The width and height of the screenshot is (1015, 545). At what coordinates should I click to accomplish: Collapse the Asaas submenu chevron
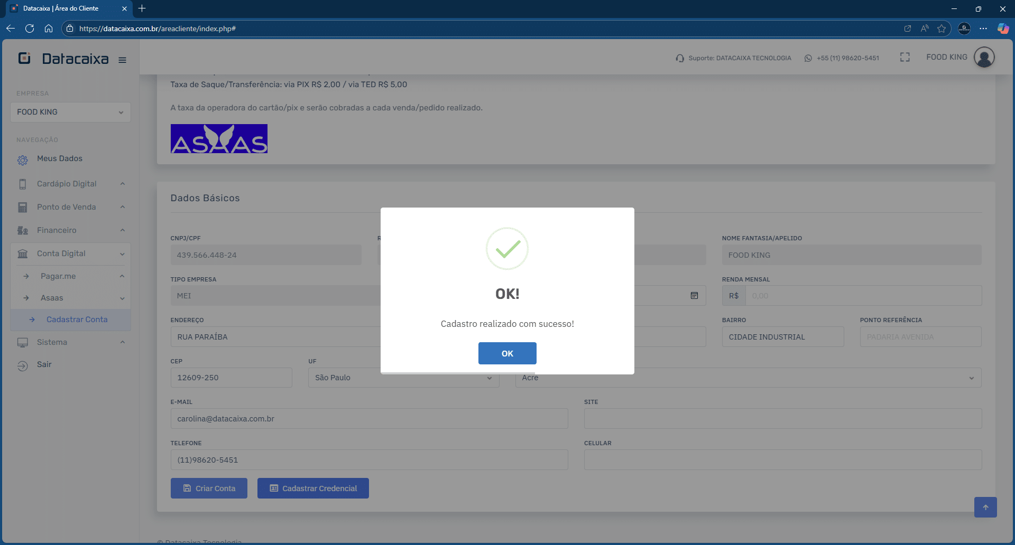(122, 298)
